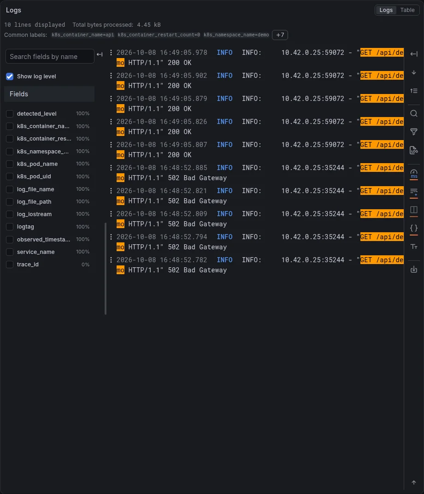Toggle the log sort order icon
Image resolution: width=424 pixels, height=494 pixels.
(413, 91)
